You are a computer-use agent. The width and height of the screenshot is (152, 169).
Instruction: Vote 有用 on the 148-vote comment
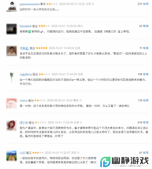click(x=146, y=74)
